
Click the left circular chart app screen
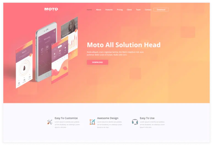pyautogui.click(x=24, y=64)
